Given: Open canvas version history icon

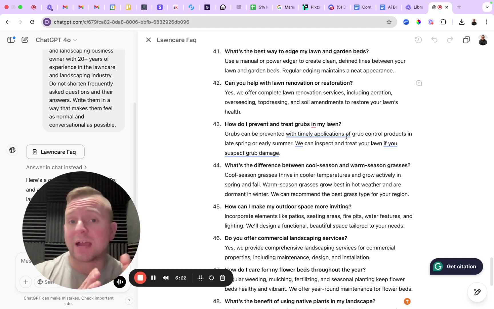Looking at the screenshot, I should click(x=418, y=40).
